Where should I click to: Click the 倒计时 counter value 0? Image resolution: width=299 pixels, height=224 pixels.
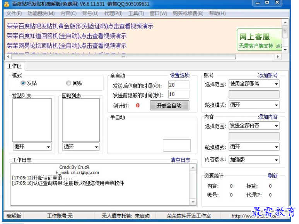138,105
